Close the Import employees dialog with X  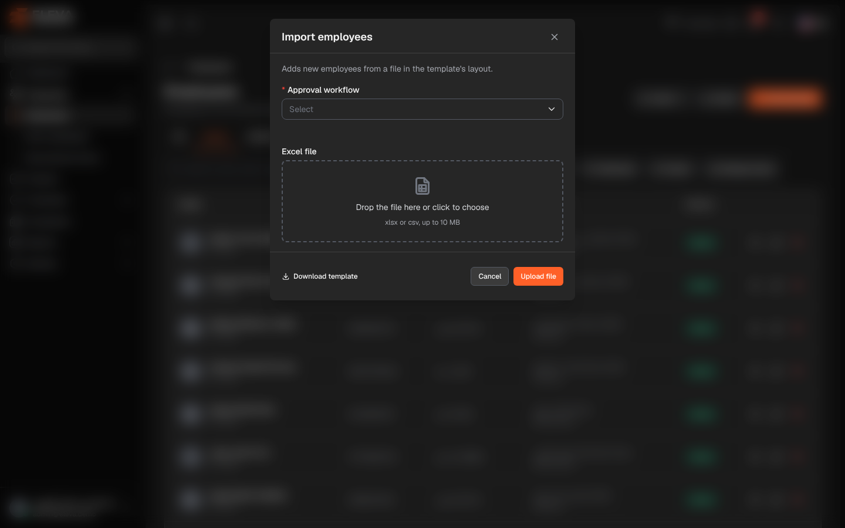point(555,37)
